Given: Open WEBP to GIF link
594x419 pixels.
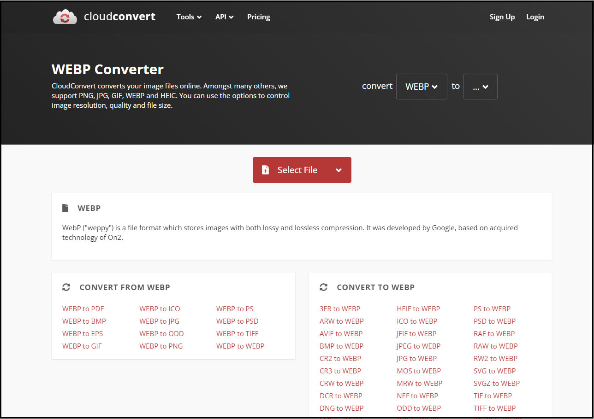Looking at the screenshot, I should [82, 346].
